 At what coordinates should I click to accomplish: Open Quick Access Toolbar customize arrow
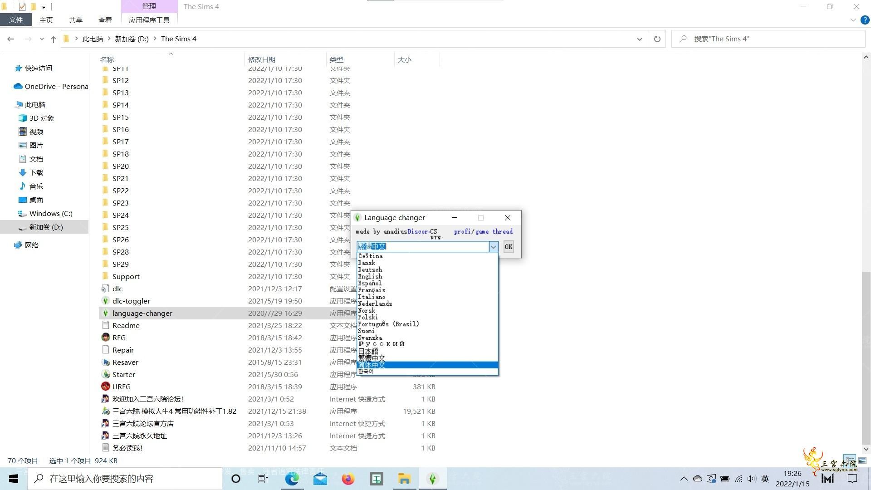point(44,7)
